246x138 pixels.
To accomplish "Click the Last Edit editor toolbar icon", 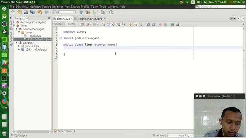I will coord(82,24).
